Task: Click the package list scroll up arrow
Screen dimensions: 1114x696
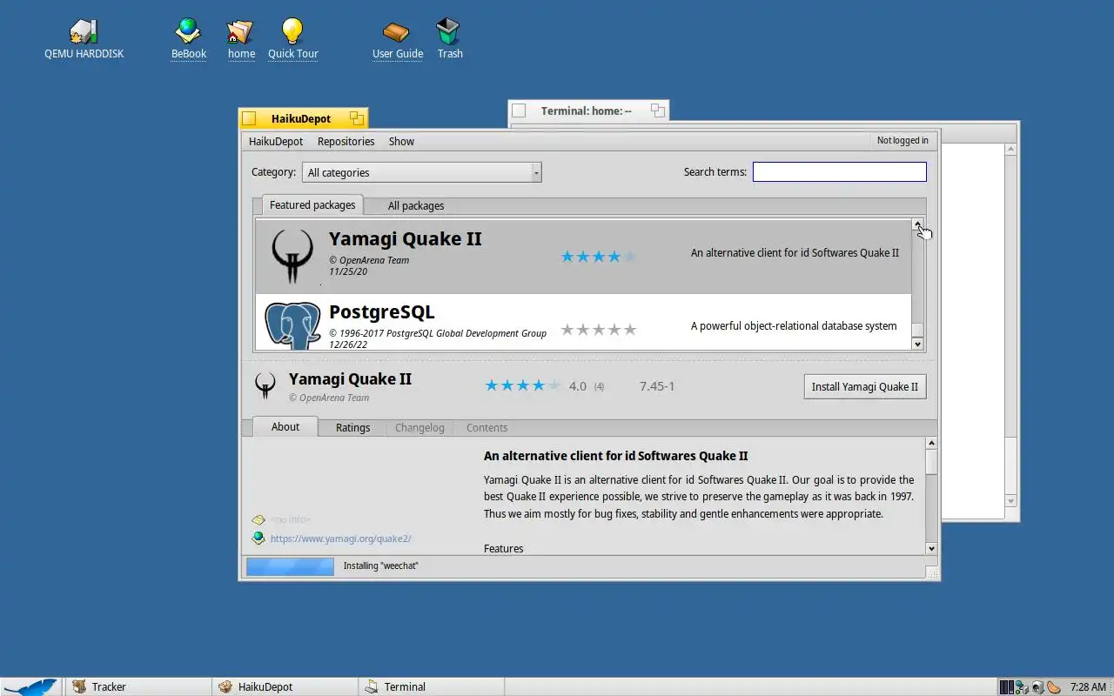Action: 917,224
